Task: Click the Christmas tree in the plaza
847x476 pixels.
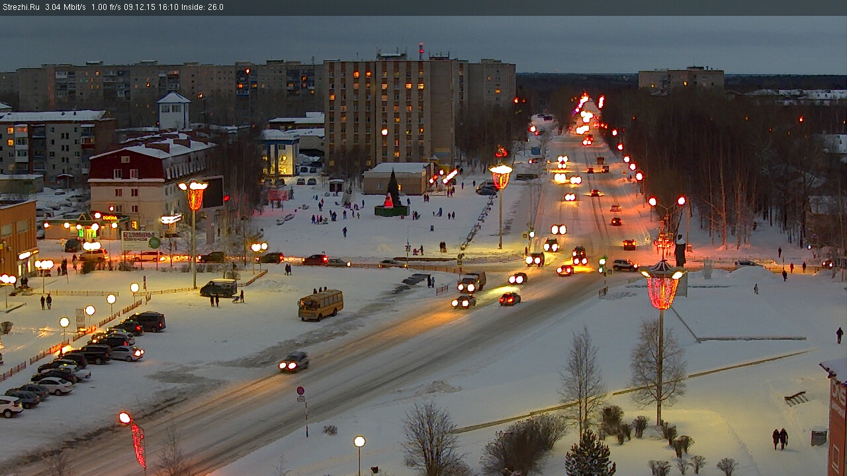Action: click(393, 187)
